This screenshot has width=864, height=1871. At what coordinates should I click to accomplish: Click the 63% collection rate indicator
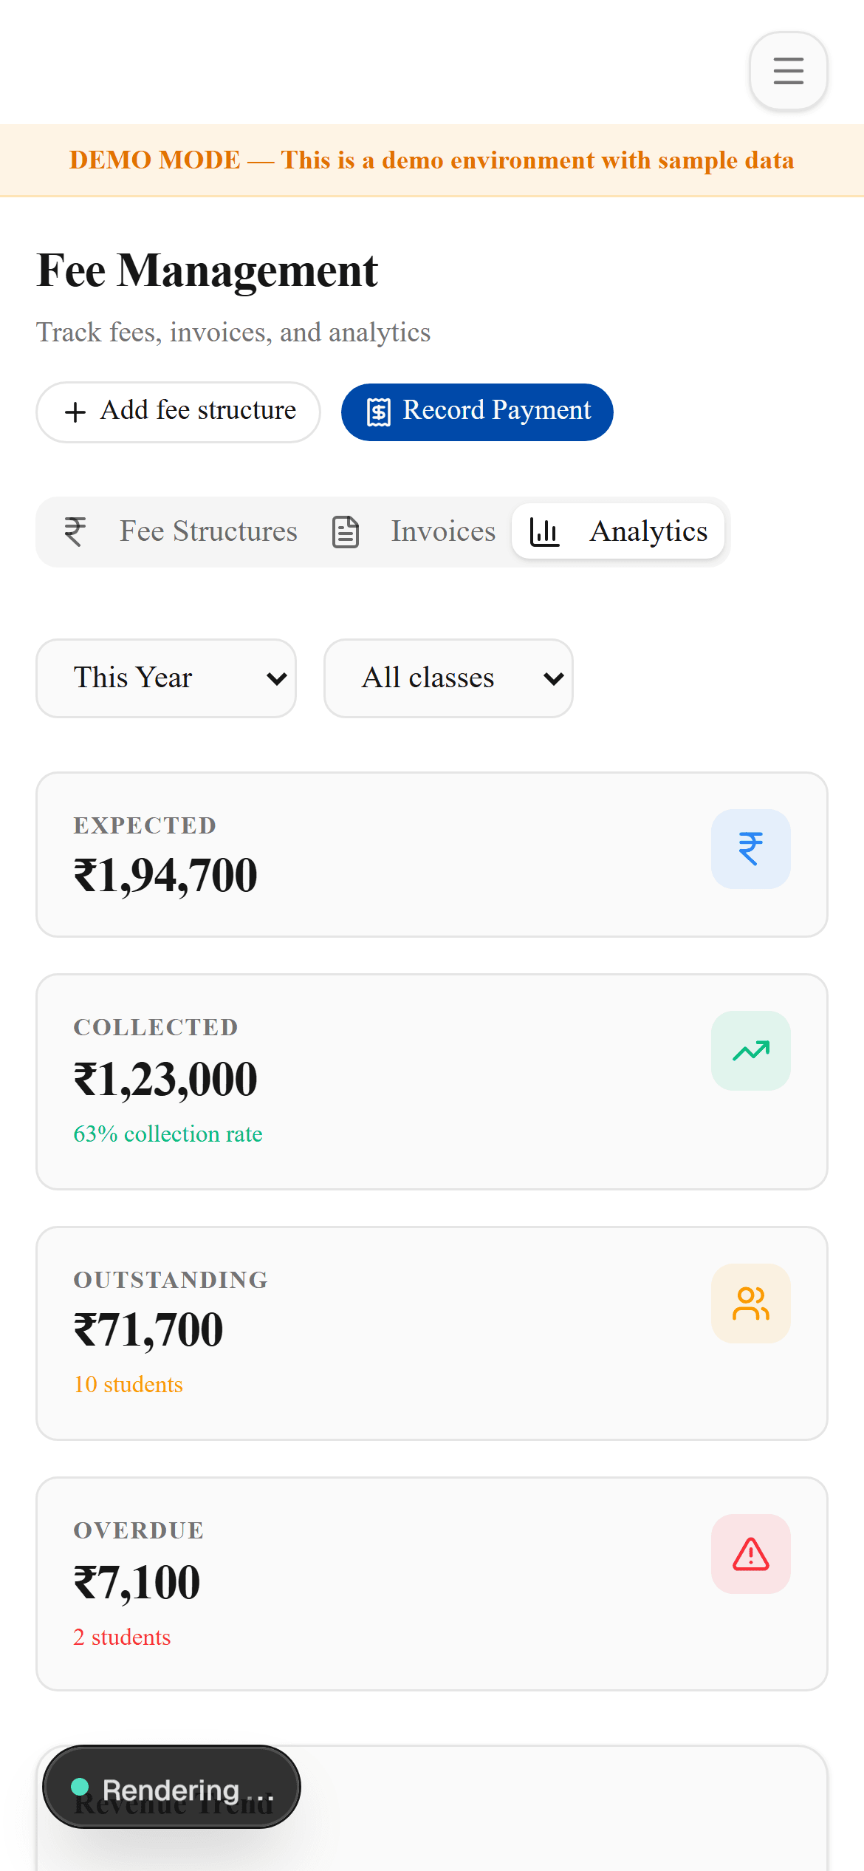tap(168, 1134)
